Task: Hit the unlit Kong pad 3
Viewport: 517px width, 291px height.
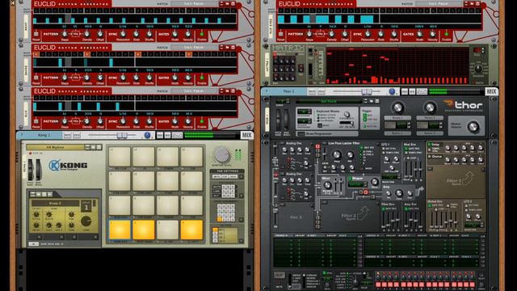Action: pos(167,230)
